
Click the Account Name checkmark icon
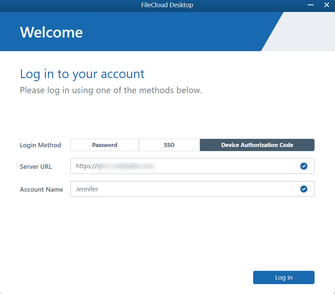[x=304, y=189]
